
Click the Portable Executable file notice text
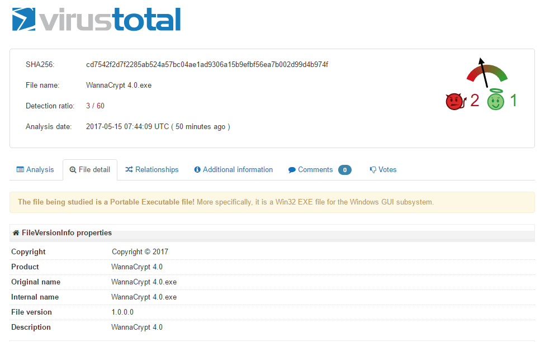pyautogui.click(x=226, y=202)
